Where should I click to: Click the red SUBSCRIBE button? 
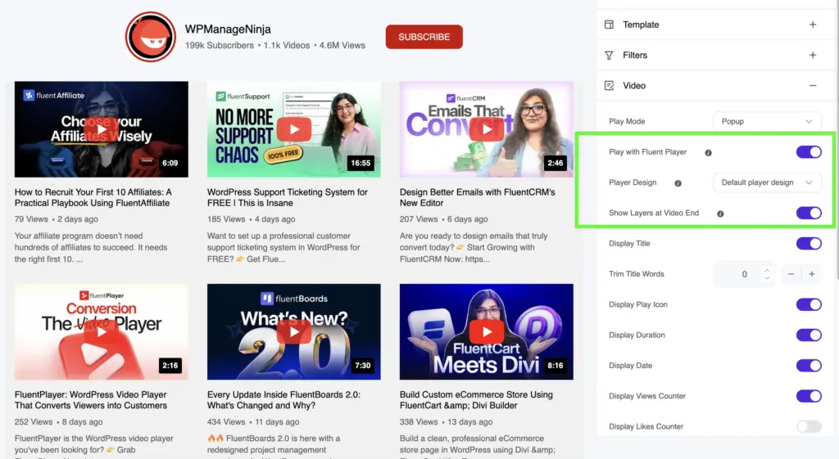tap(424, 37)
